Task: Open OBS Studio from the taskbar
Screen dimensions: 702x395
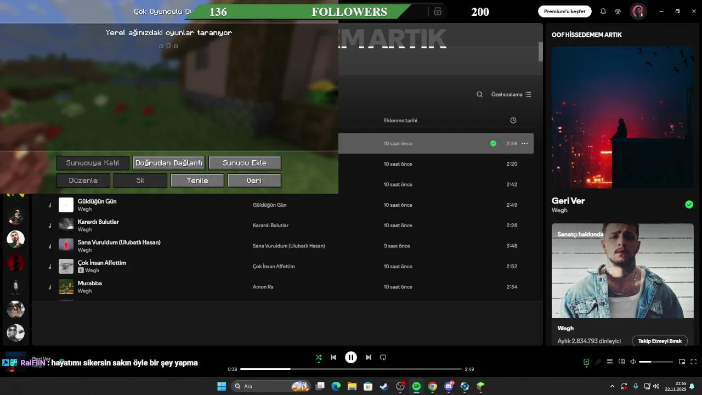Action: point(400,386)
